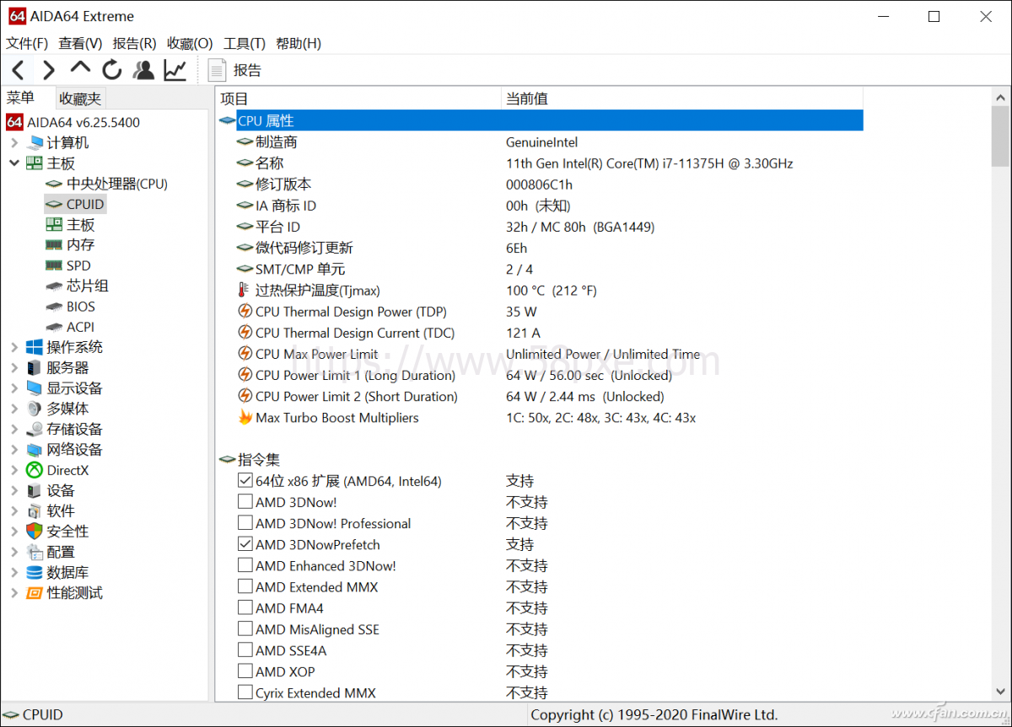Image resolution: width=1012 pixels, height=727 pixels.
Task: Switch to the 收藏夹 tab
Action: [80, 99]
